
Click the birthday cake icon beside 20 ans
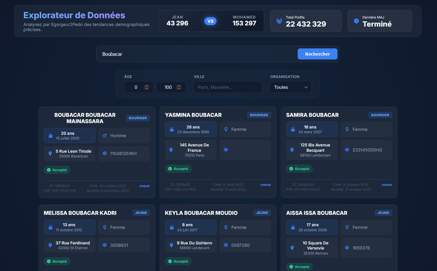pyautogui.click(x=50, y=135)
